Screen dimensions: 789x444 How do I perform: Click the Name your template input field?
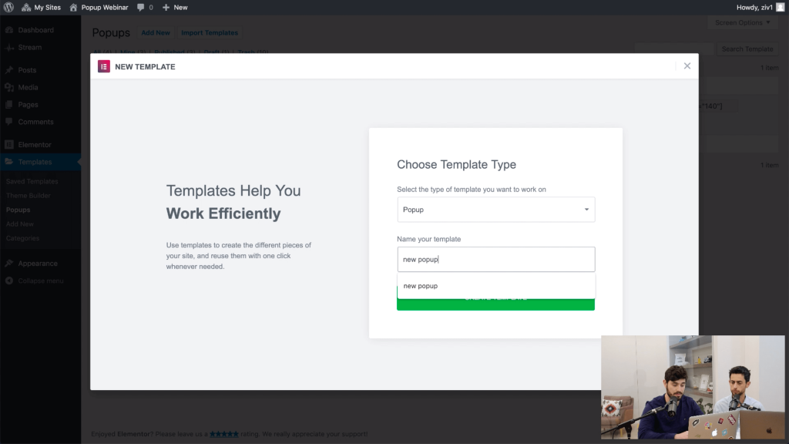(x=495, y=259)
